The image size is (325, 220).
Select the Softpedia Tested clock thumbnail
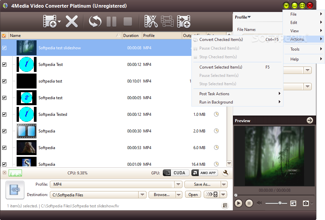coord(27,114)
